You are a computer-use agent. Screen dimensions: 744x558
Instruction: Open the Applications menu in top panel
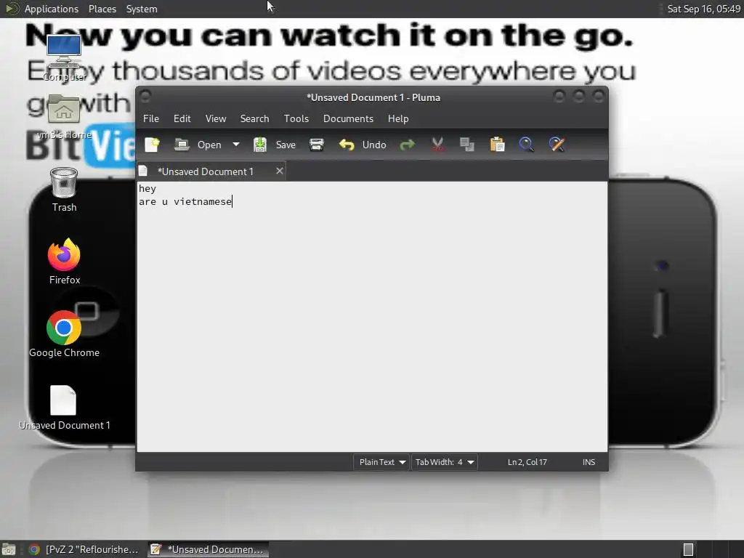click(52, 9)
